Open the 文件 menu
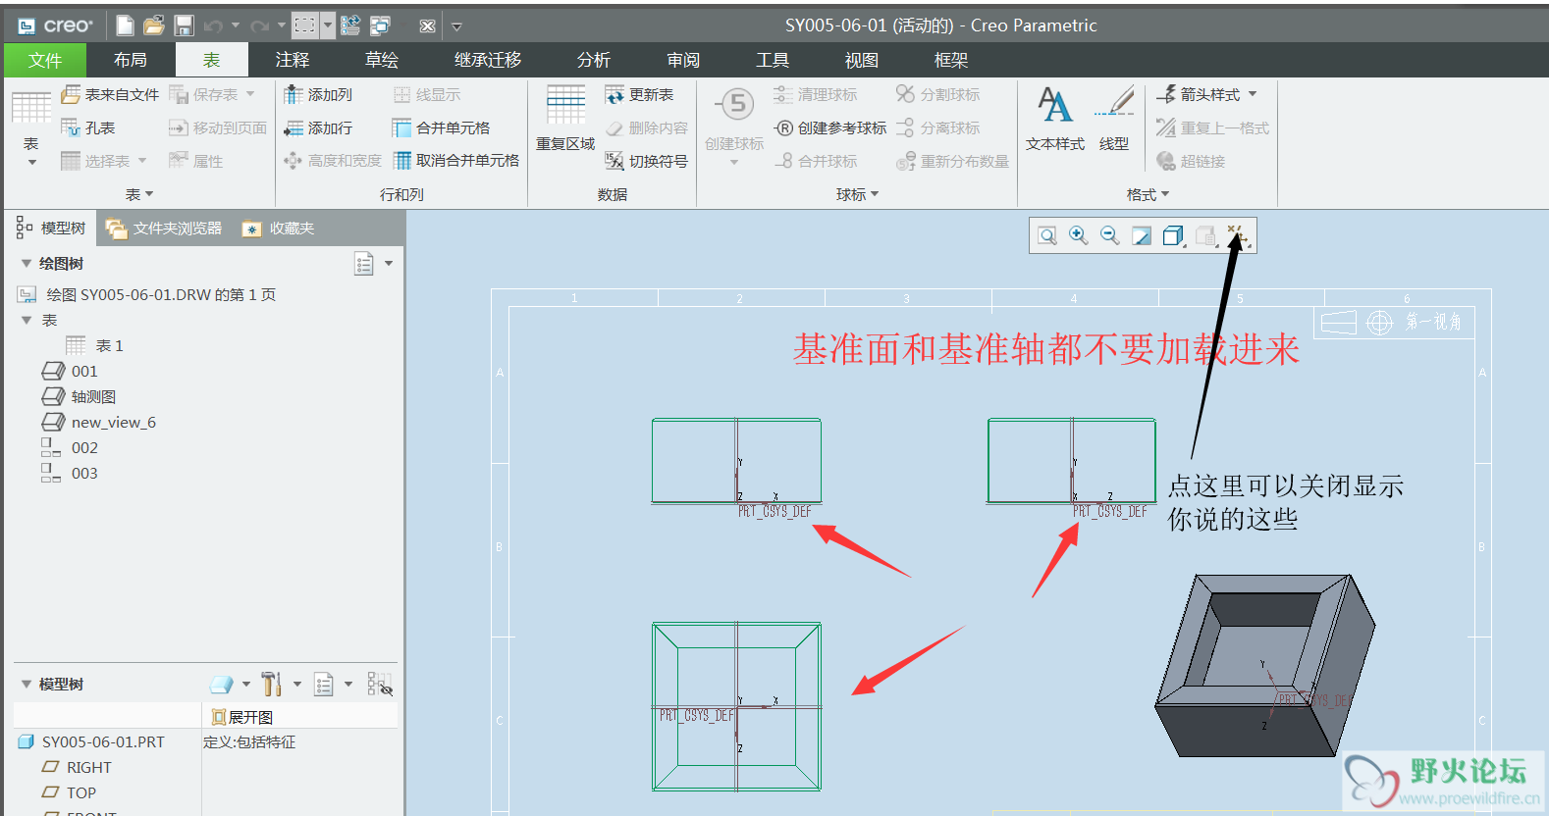 (45, 60)
